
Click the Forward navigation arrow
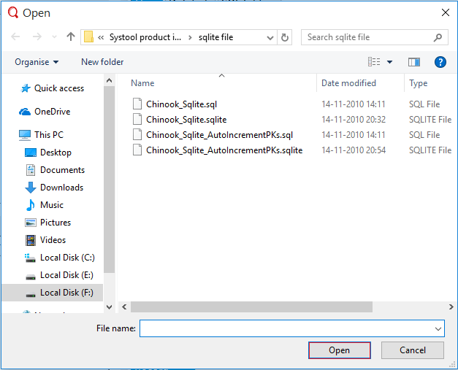(x=37, y=36)
